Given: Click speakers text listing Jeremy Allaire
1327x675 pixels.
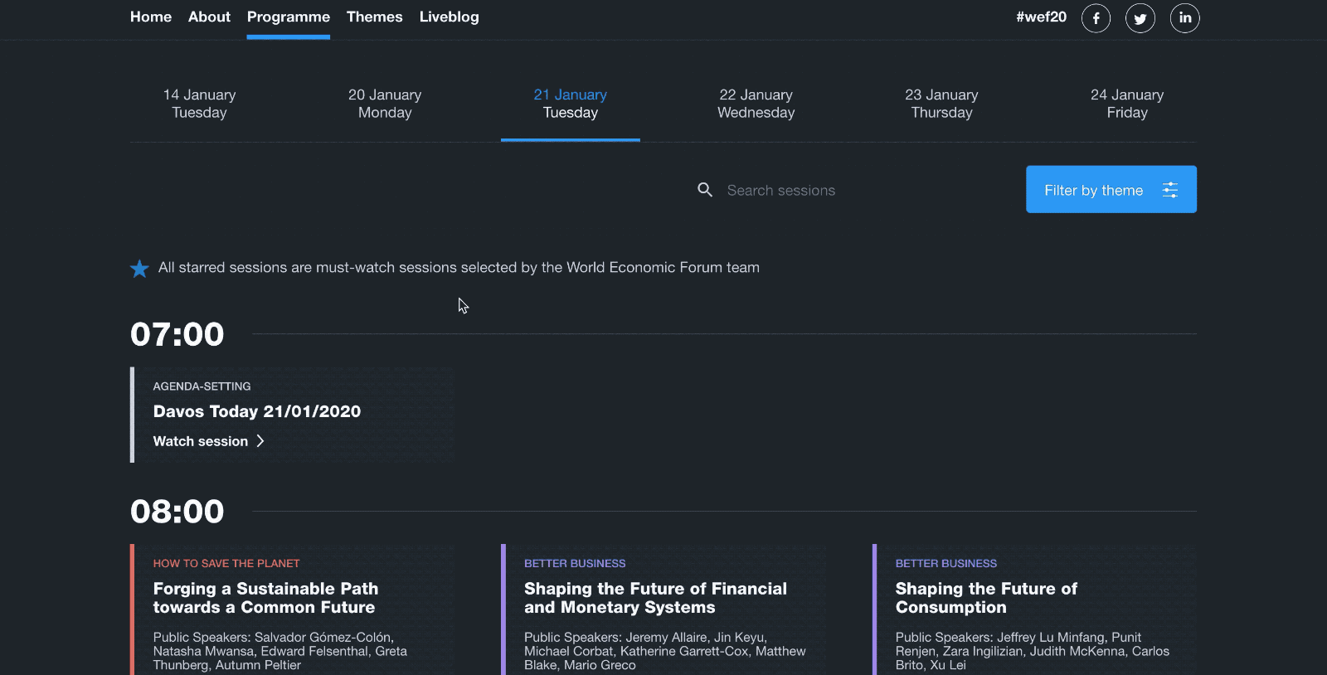Looking at the screenshot, I should [x=665, y=651].
